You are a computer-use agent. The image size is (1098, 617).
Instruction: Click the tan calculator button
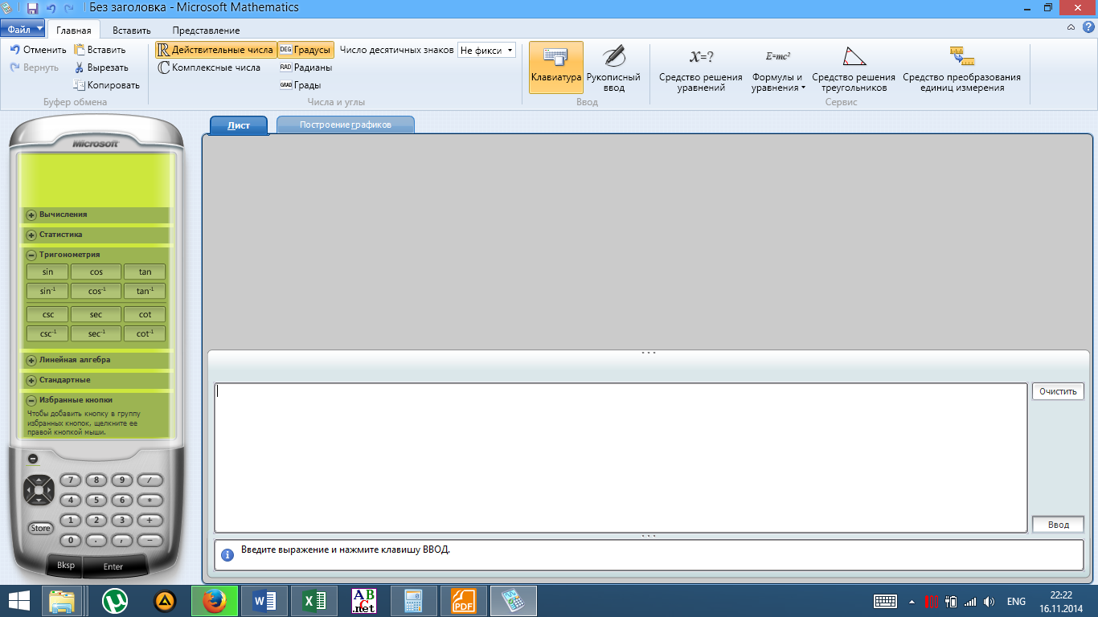(x=145, y=272)
